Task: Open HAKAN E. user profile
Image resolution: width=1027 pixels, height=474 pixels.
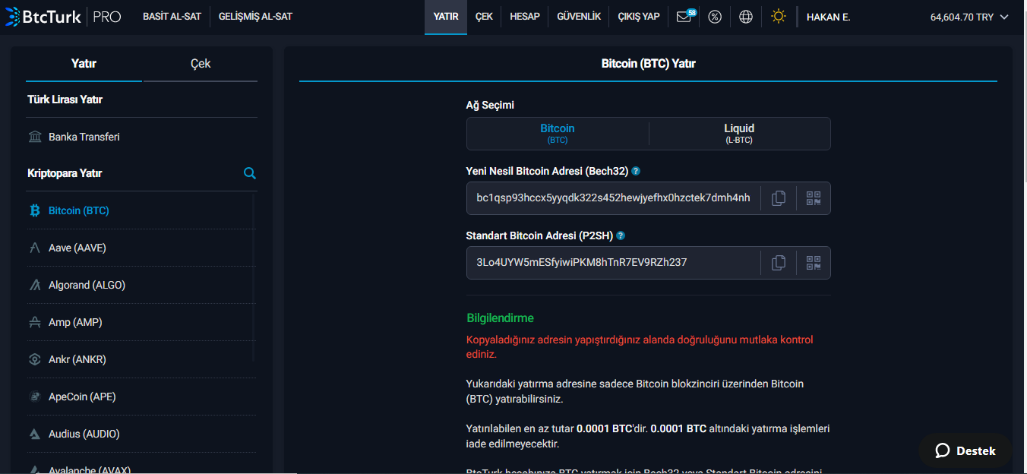Action: 828,17
